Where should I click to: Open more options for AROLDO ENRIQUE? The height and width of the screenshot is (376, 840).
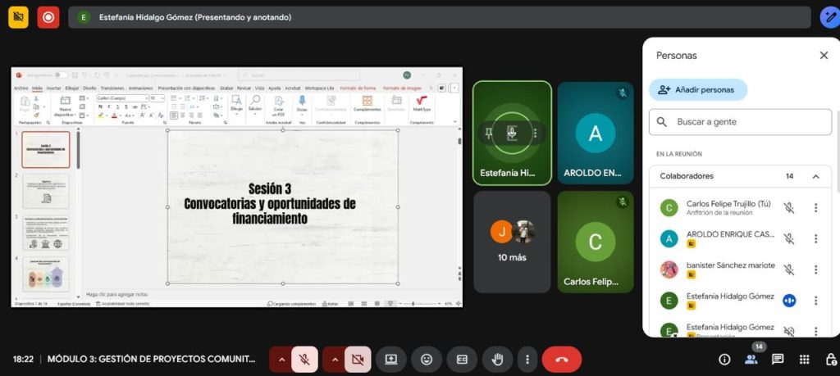815,238
